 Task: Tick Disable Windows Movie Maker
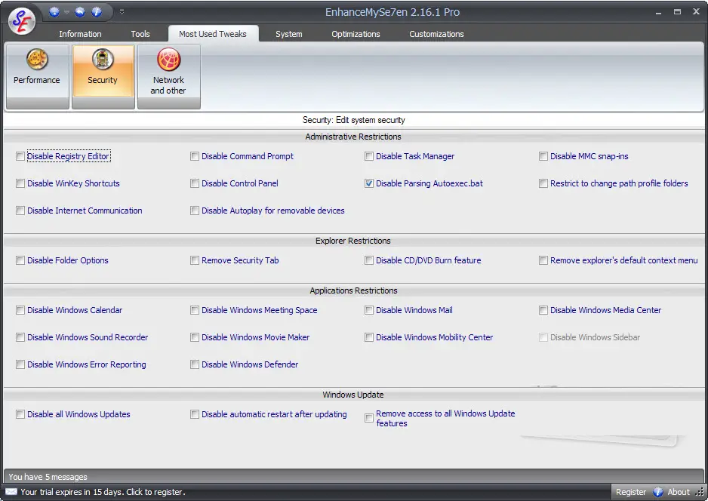pos(195,337)
